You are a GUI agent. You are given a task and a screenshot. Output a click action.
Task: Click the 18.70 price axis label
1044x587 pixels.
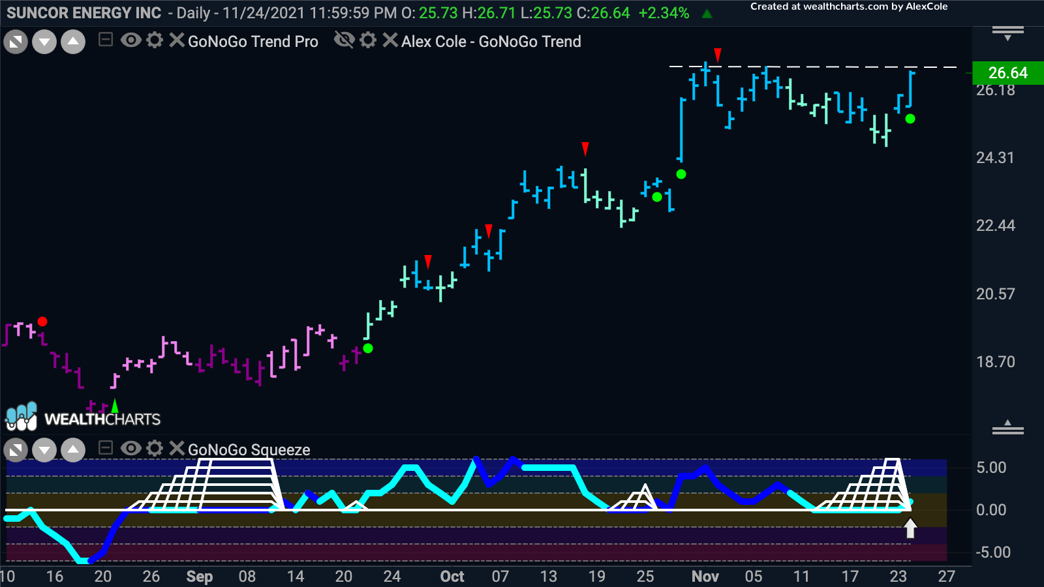(x=996, y=362)
